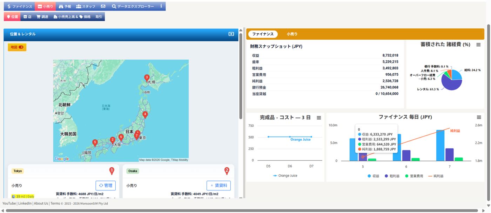This screenshot has width=491, height=213.
Task: Click the 給料 pie slice
Action: pos(457,74)
